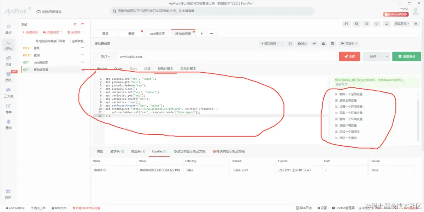
Task: Open the GET method dropdown
Action: 105,56
